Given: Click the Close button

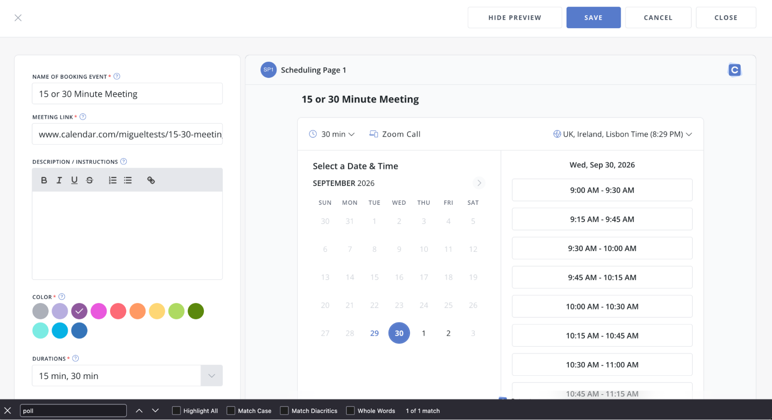Looking at the screenshot, I should (x=726, y=17).
